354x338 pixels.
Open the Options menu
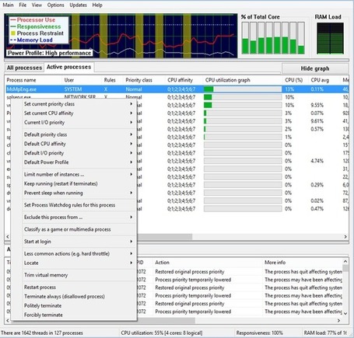coord(55,5)
